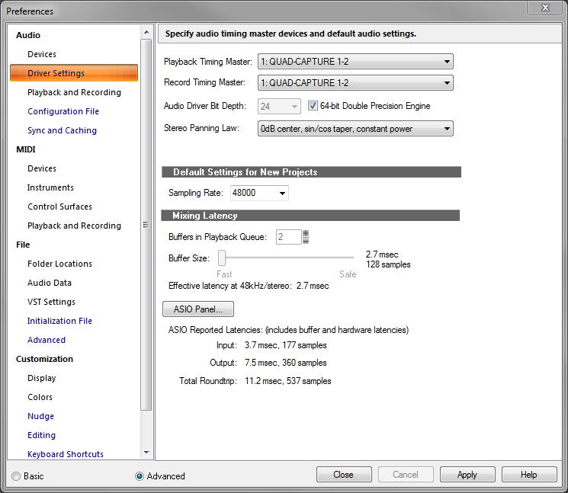Select Driver Settings in sidebar
The width and height of the screenshot is (568, 493).
[x=56, y=73]
